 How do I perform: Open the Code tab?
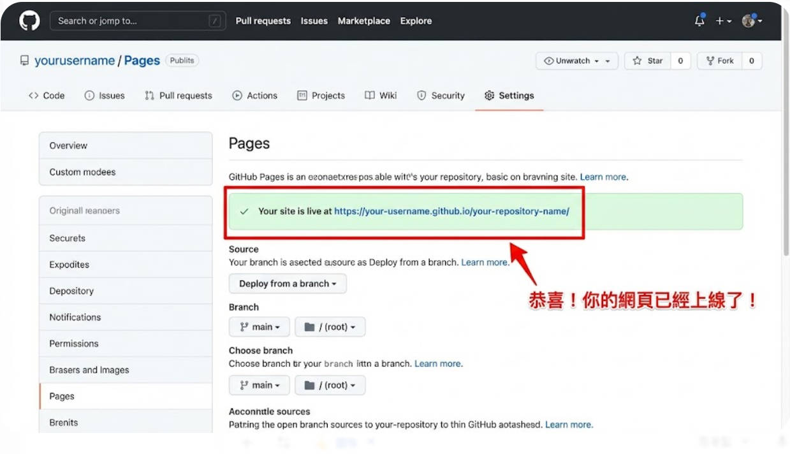(x=46, y=95)
